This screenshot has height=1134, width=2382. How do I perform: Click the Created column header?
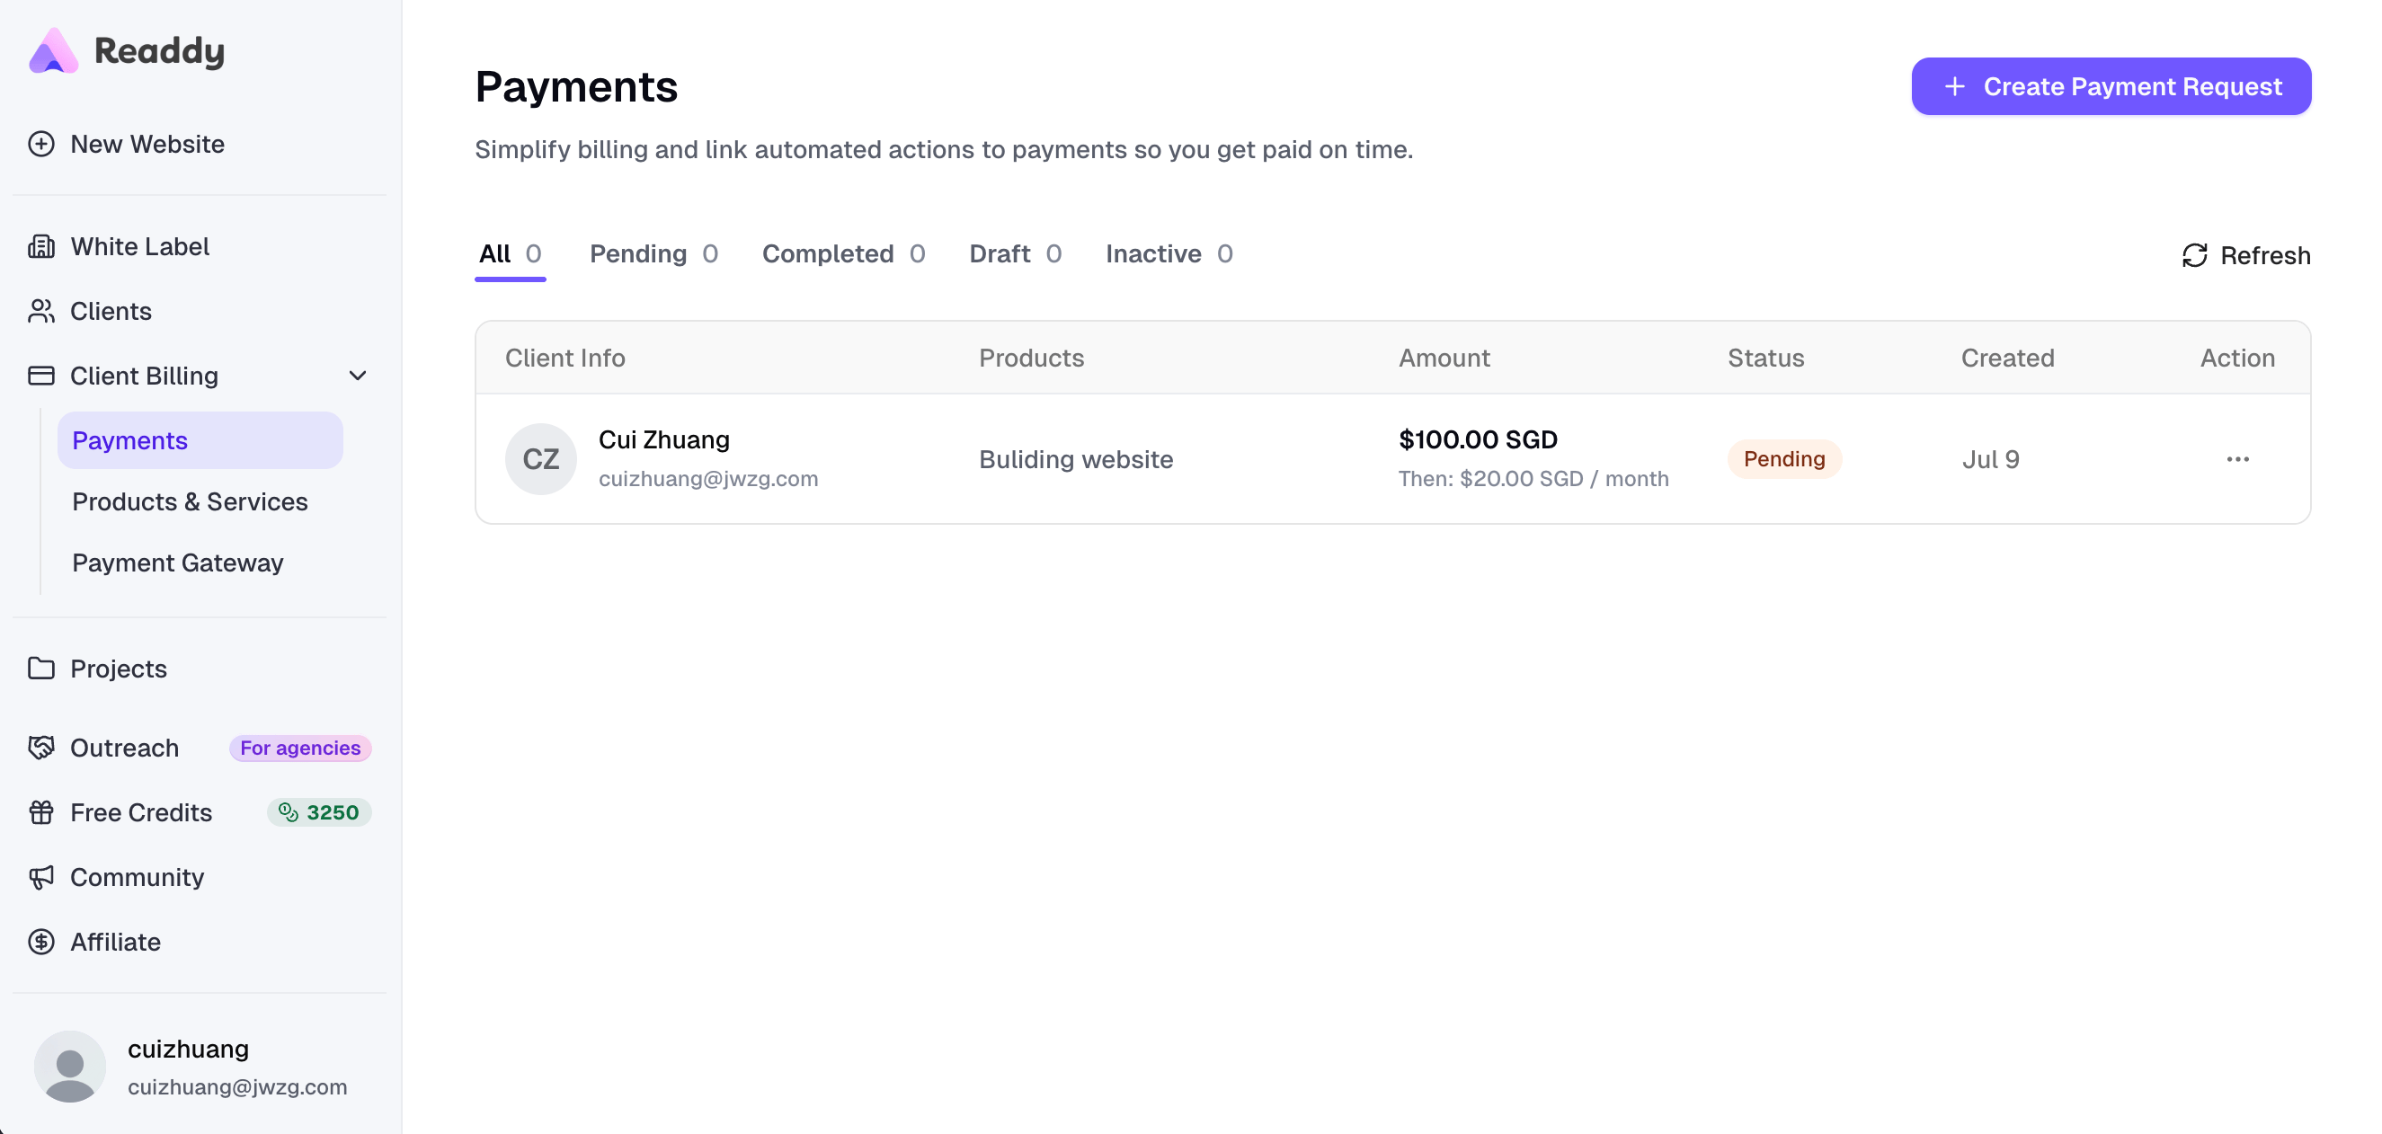2007,358
